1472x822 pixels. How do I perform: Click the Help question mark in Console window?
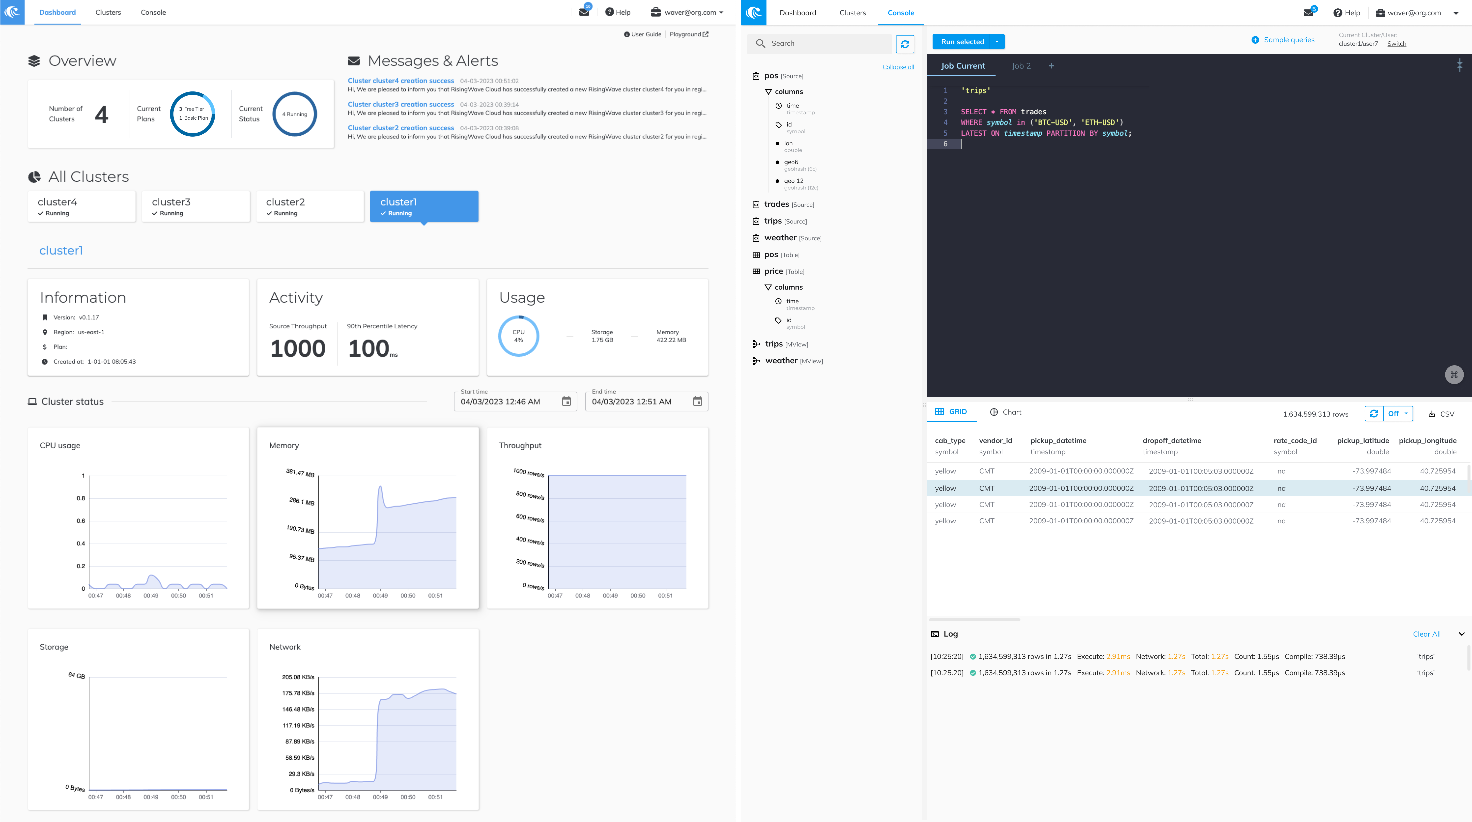1337,13
